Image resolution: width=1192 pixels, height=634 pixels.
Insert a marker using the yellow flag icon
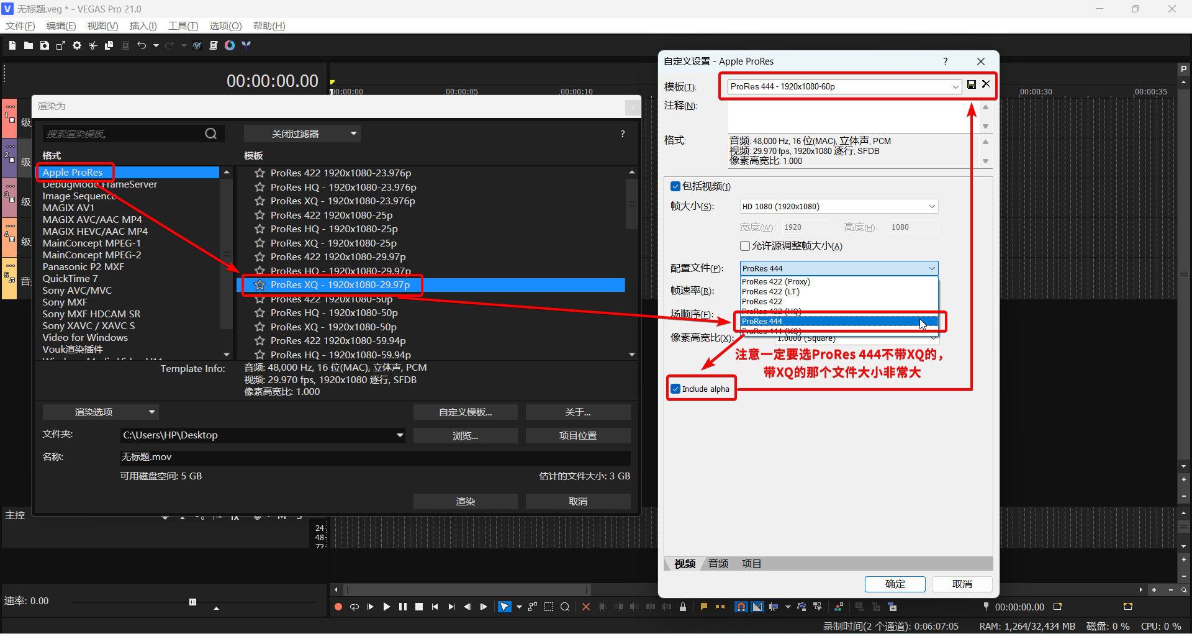(x=703, y=607)
